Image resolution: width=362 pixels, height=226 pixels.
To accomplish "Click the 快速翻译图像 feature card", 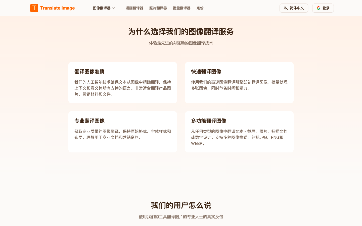I will click(239, 82).
